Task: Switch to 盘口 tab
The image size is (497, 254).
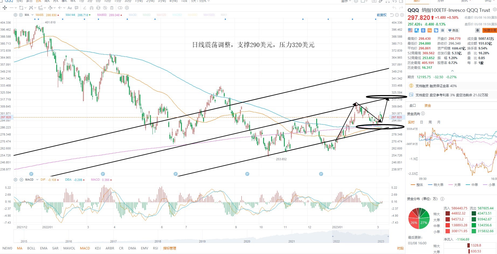Action: (x=412, y=106)
